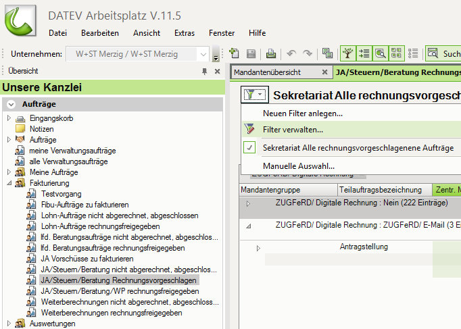This screenshot has height=329, width=461.
Task: Expand the Eingangskorb tree node
Action: click(x=9, y=118)
